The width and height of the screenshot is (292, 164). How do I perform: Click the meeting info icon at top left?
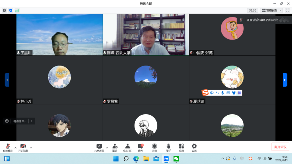click(4, 10)
